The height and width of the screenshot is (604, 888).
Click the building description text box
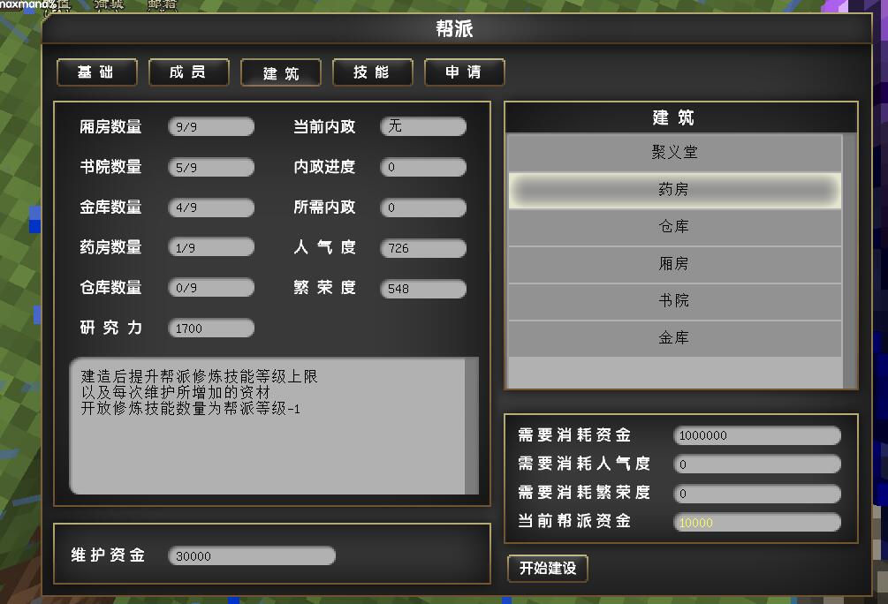pyautogui.click(x=268, y=425)
